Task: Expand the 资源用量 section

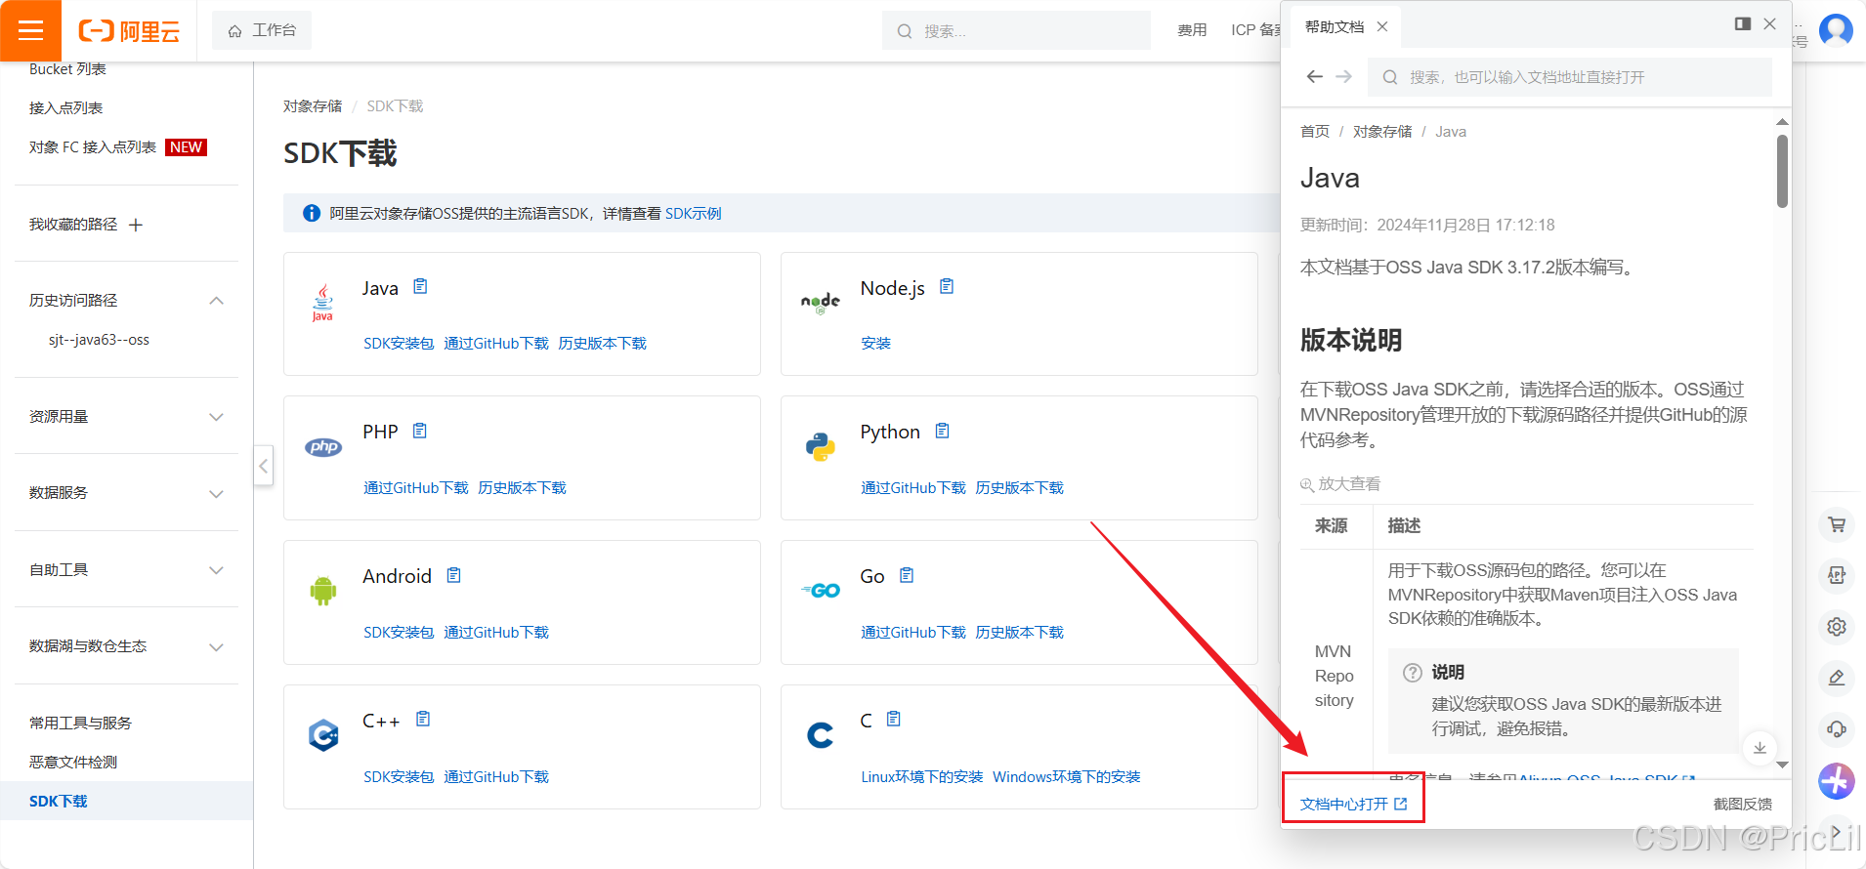Action: [217, 417]
